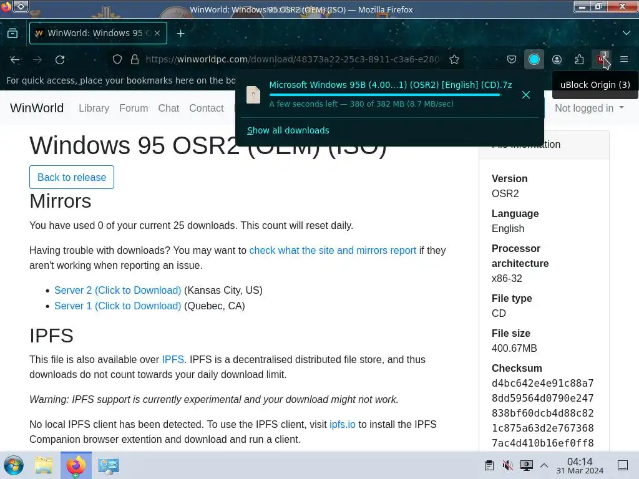The width and height of the screenshot is (639, 479).
Task: Open the Firefox account icon
Action: tap(557, 59)
